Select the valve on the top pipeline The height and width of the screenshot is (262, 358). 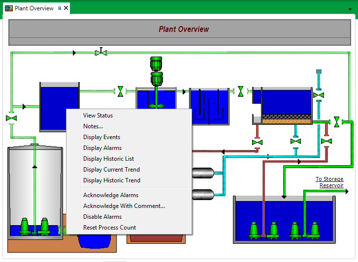pos(101,52)
